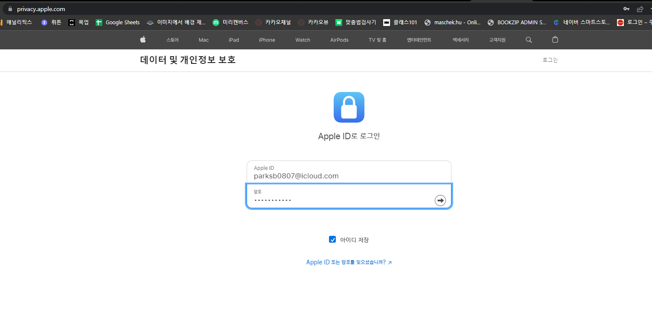
Task: Open the search magnifier icon
Action: (x=529, y=40)
